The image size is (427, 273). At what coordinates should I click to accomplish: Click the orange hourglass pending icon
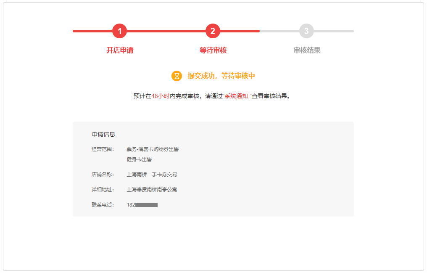tap(177, 76)
